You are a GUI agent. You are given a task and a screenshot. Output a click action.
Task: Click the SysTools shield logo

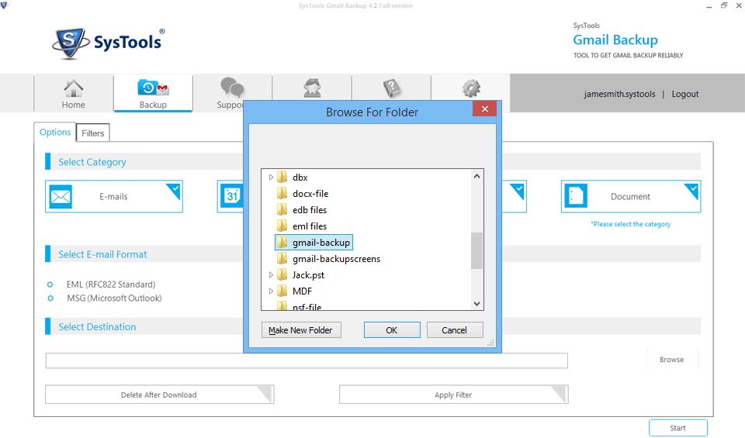click(71, 43)
